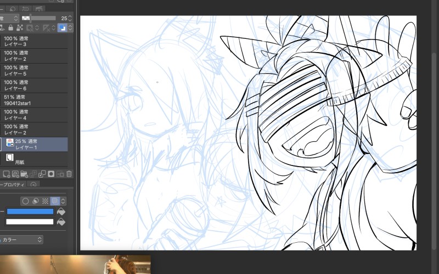Toggle the lock layer icon

coord(10,28)
